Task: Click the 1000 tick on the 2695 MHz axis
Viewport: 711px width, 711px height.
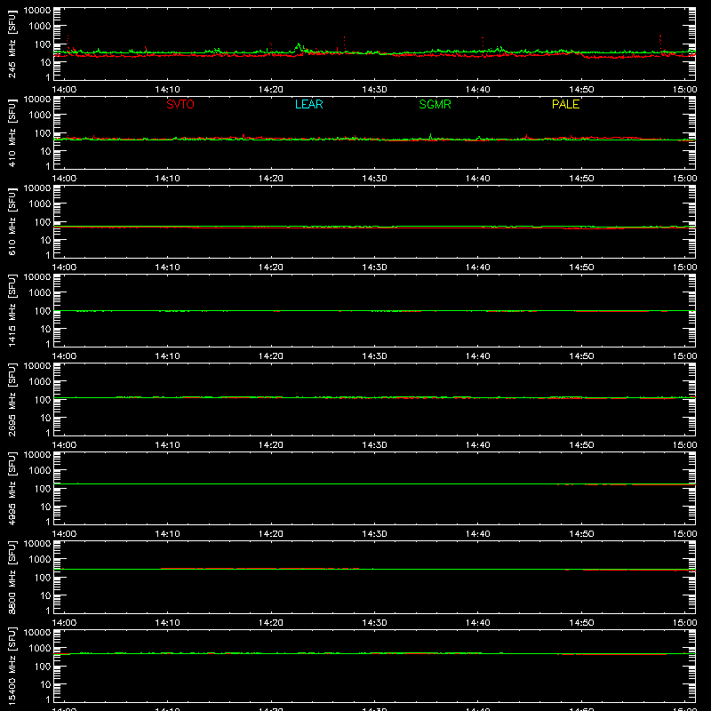Action: tap(40, 381)
